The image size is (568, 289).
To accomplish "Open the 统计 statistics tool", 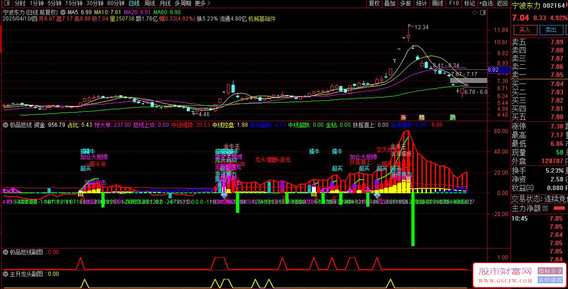I will (421, 3).
